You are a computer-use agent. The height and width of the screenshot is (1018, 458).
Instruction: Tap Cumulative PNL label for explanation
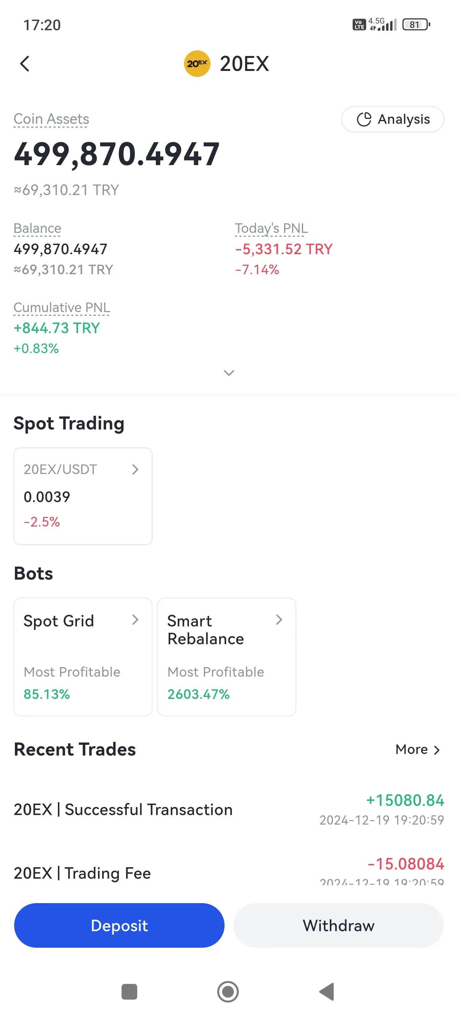[x=62, y=307]
